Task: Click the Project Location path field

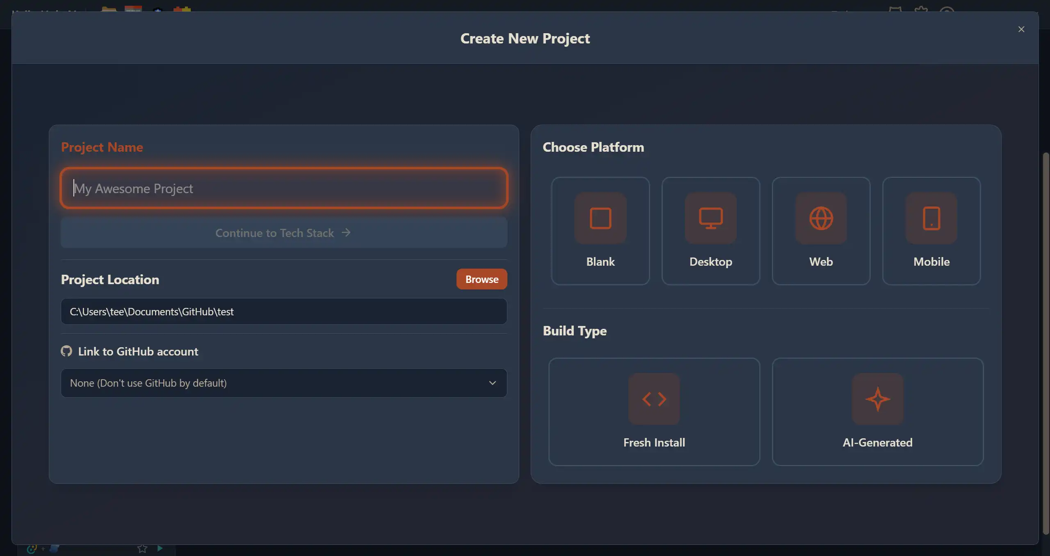Action: point(284,312)
